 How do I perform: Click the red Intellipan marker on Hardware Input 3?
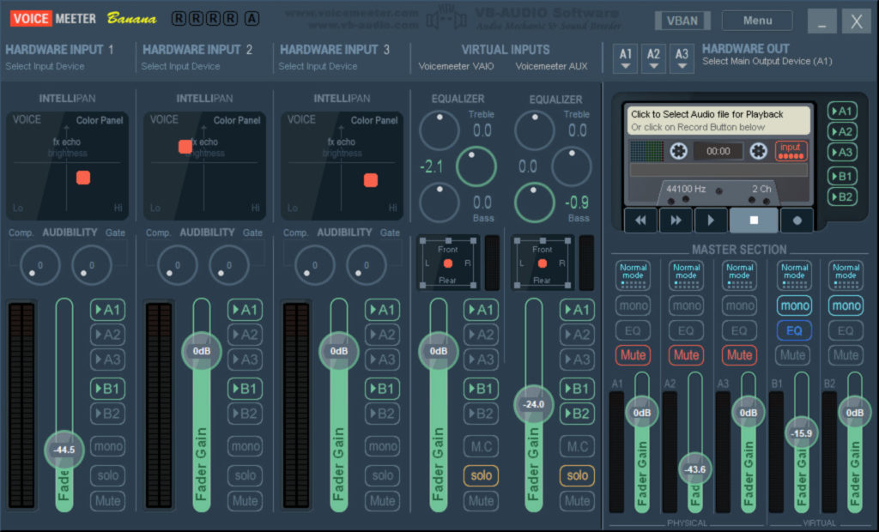point(371,180)
